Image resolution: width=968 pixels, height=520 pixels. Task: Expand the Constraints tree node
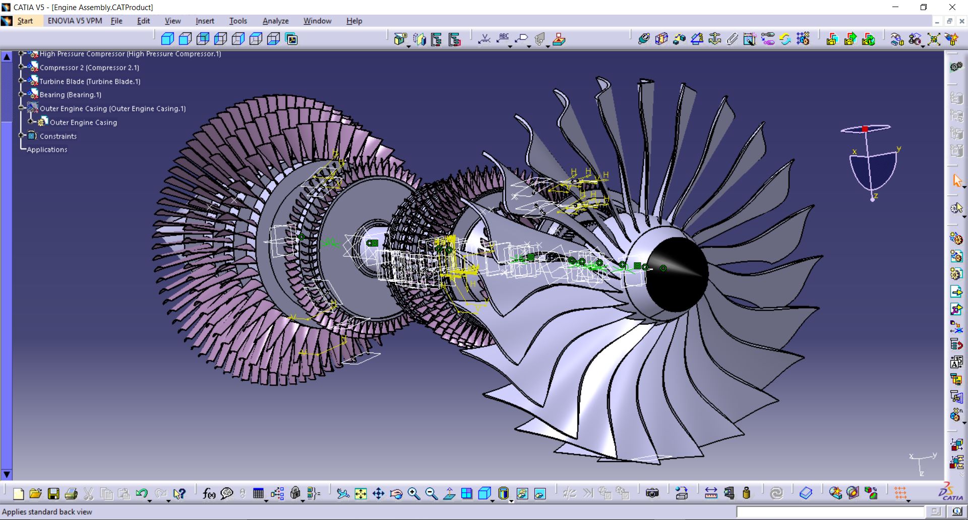coord(21,136)
